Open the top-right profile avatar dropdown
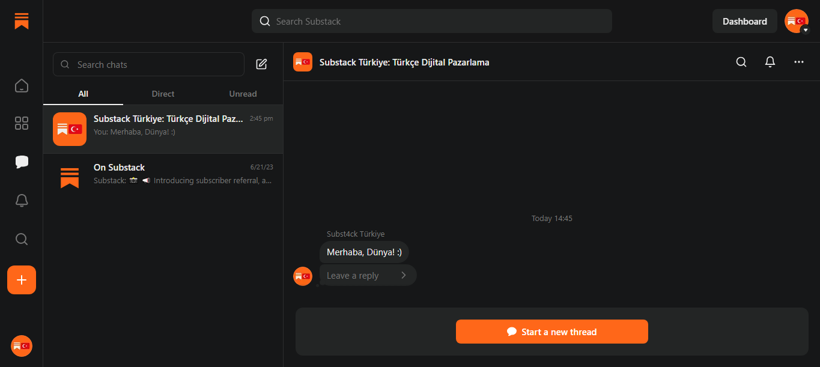Viewport: 820px width, 367px height. [797, 21]
